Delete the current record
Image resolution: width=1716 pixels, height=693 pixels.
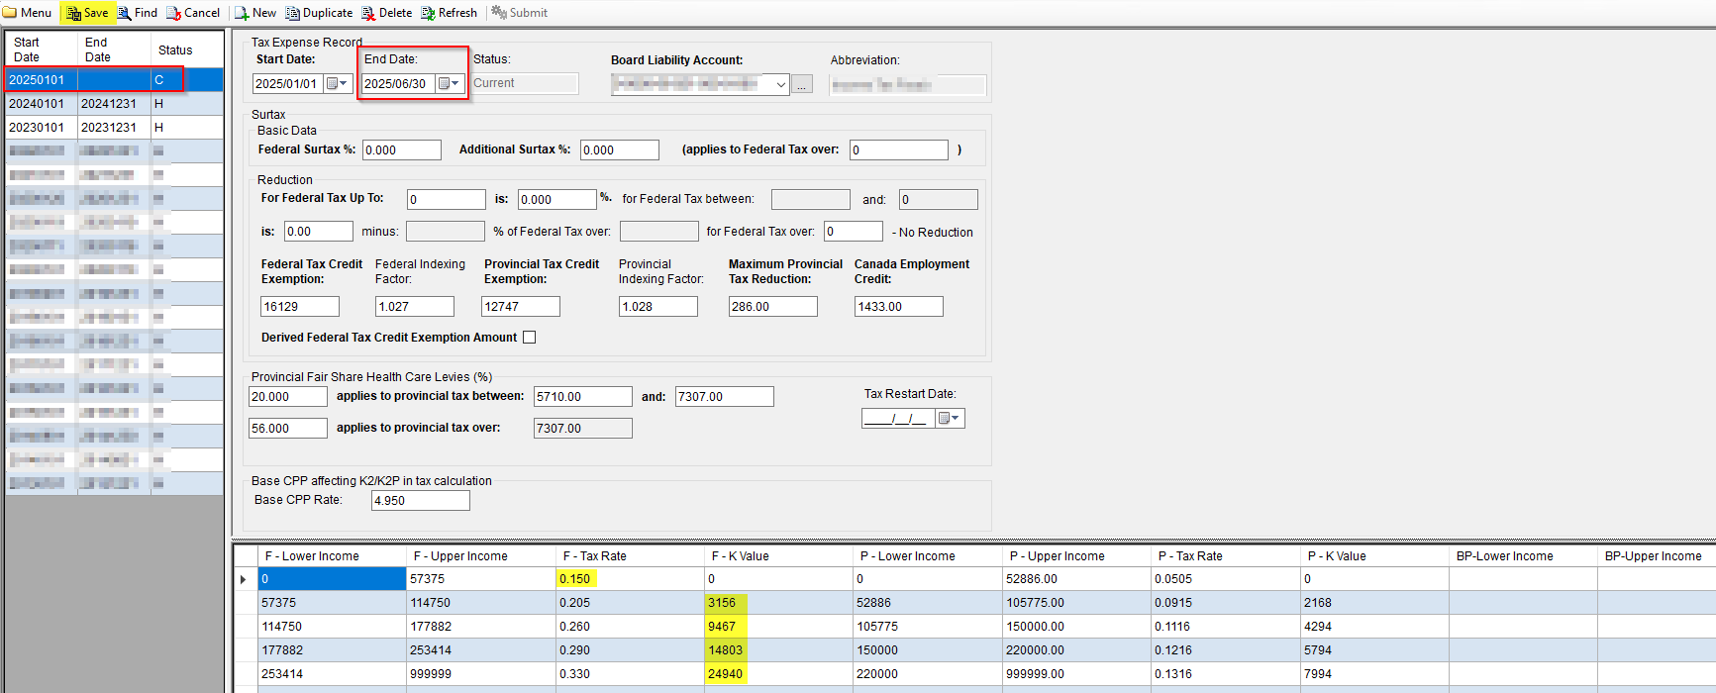[x=387, y=13]
